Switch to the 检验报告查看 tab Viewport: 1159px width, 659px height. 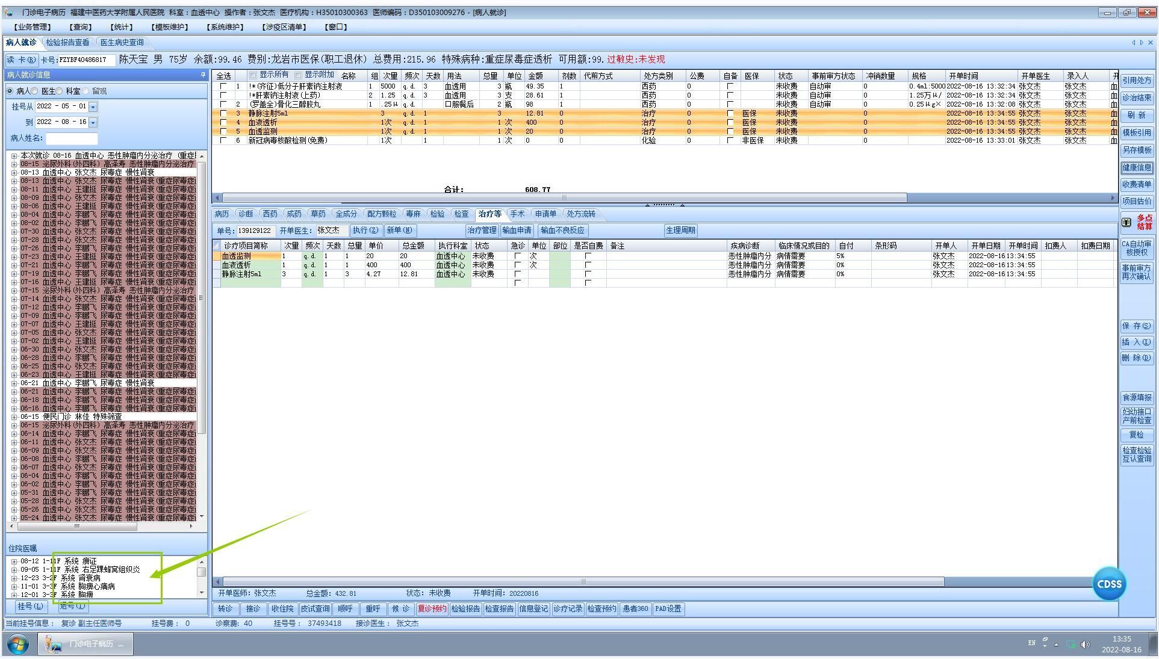[x=68, y=43]
